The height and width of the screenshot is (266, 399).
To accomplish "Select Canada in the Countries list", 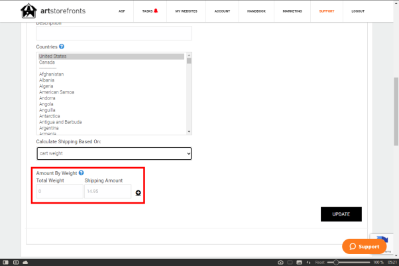I will click(47, 62).
